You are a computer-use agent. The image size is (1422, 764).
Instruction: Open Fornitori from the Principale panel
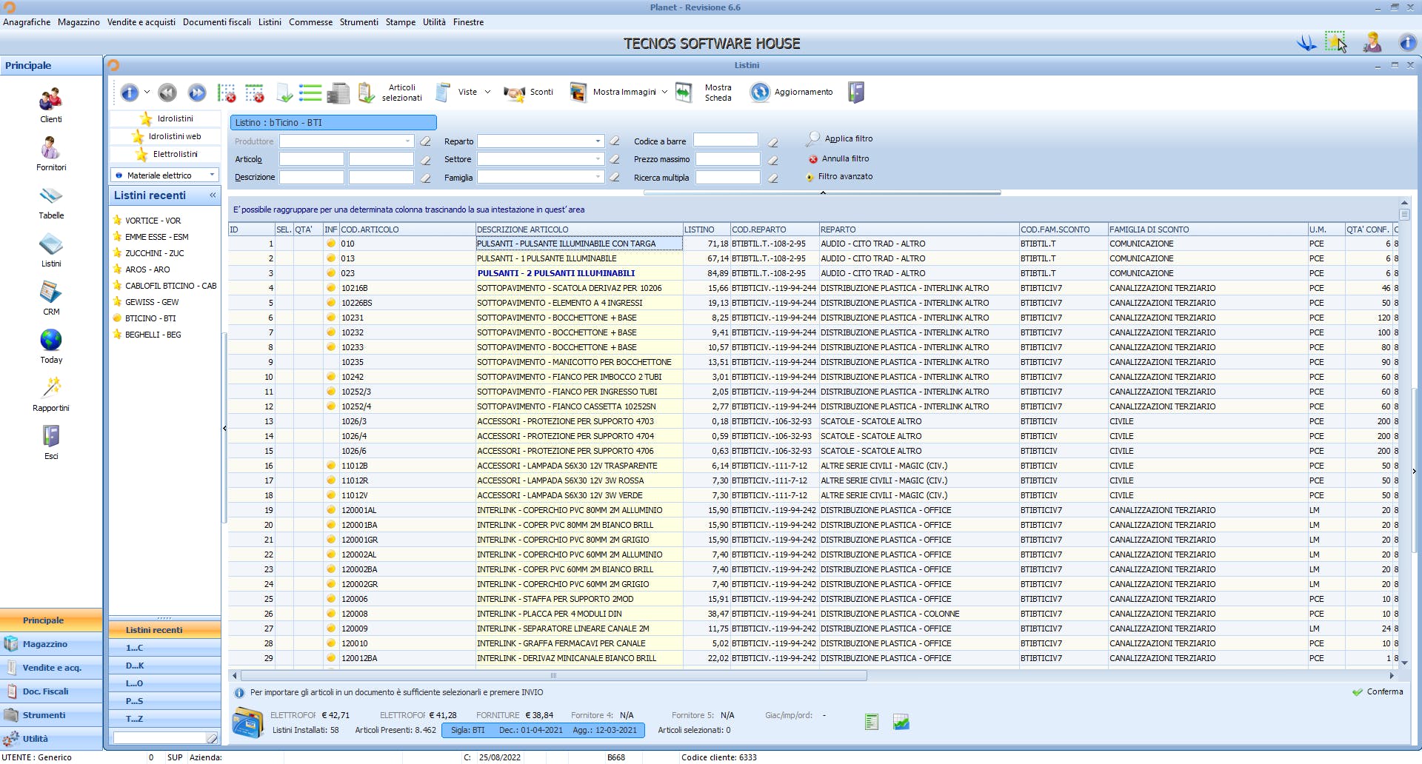(50, 153)
